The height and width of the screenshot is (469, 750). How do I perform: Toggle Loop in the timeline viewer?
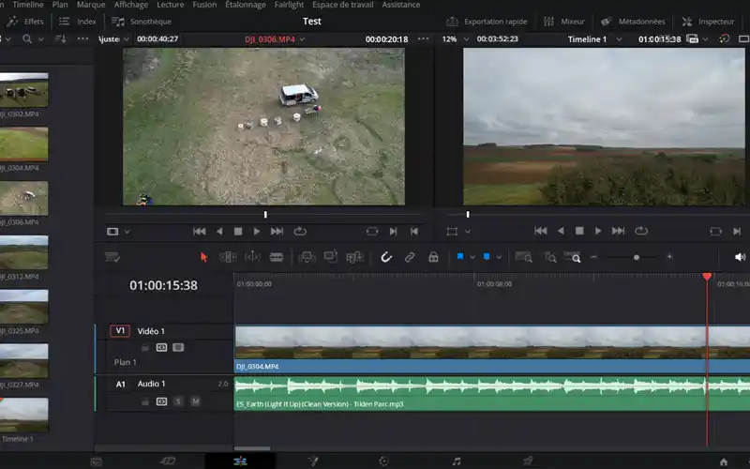point(641,231)
